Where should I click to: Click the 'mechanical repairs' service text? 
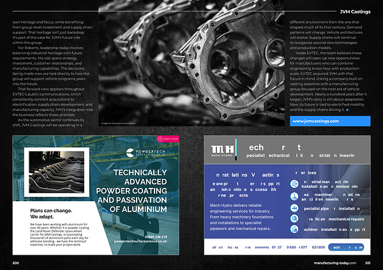336,219
